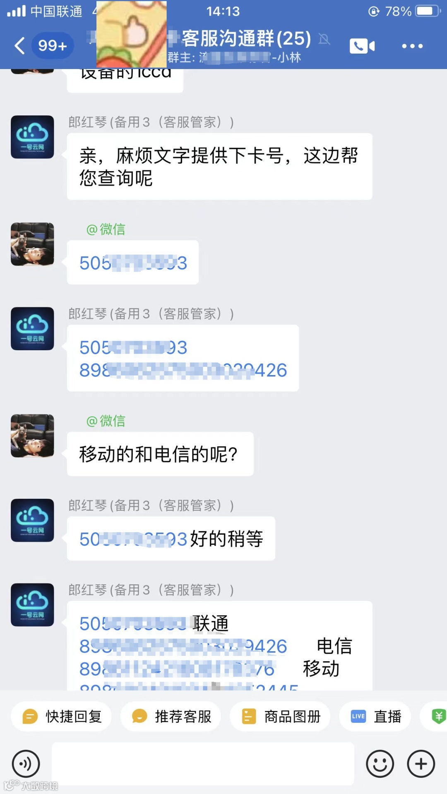Image resolution: width=447 pixels, height=794 pixels.
Task: Tap the 客服沟通群(25) group title
Action: tap(246, 38)
